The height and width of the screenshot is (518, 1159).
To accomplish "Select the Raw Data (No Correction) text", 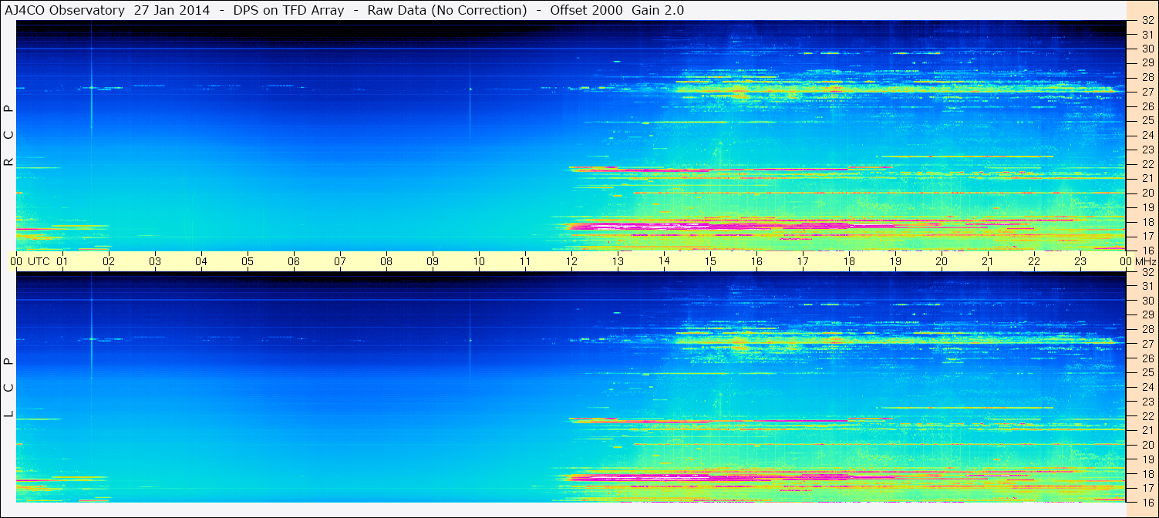I will point(447,10).
